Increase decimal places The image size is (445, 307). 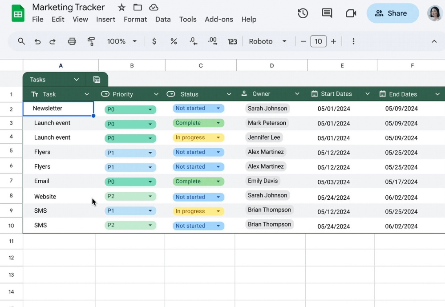coord(213,41)
